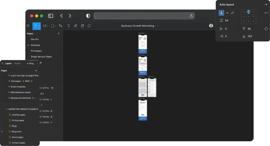The height and width of the screenshot is (146, 270).
Task: Select the top Mobile frame thumbnail on canvas
Action: pos(143,44)
